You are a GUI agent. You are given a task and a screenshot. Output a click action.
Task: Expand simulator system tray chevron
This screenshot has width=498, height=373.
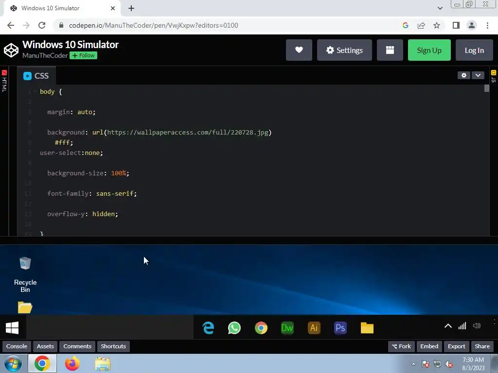[448, 326]
